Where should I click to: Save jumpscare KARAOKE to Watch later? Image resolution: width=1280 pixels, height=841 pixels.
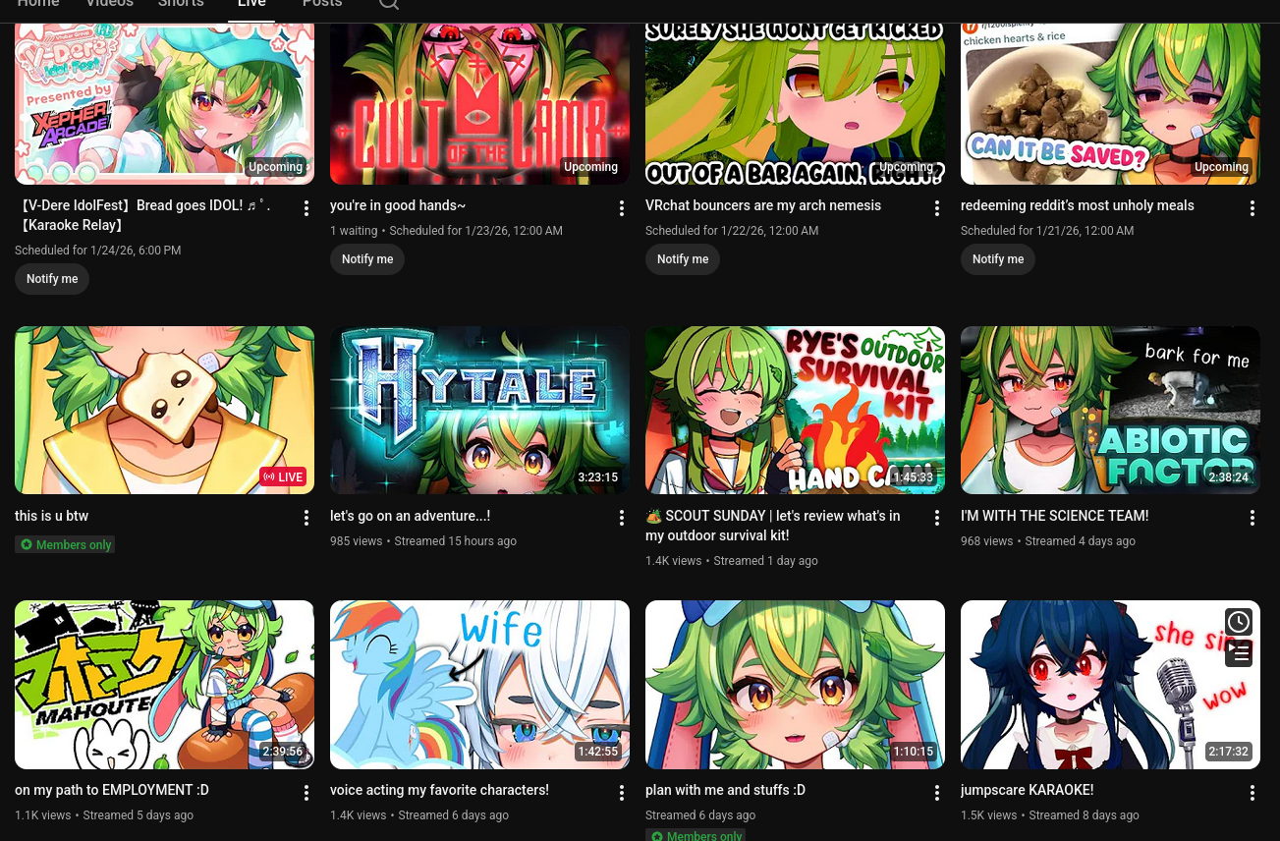(x=1239, y=622)
